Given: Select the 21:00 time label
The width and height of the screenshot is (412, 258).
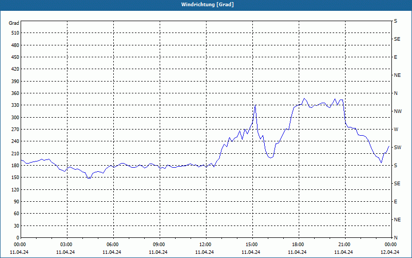Looking at the screenshot, I should (x=345, y=245).
